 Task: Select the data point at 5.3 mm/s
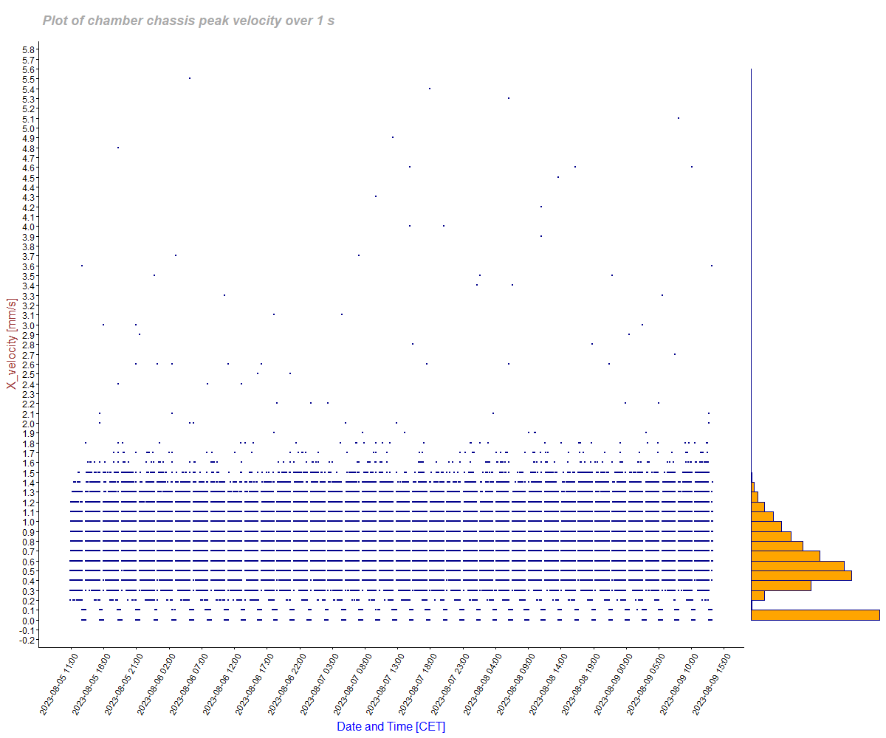click(x=509, y=98)
